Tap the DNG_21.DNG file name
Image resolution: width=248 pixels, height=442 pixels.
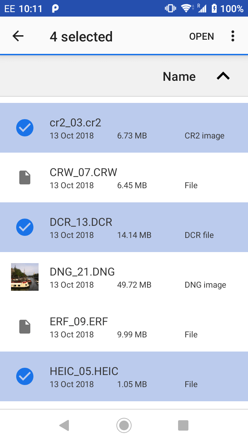(82, 272)
